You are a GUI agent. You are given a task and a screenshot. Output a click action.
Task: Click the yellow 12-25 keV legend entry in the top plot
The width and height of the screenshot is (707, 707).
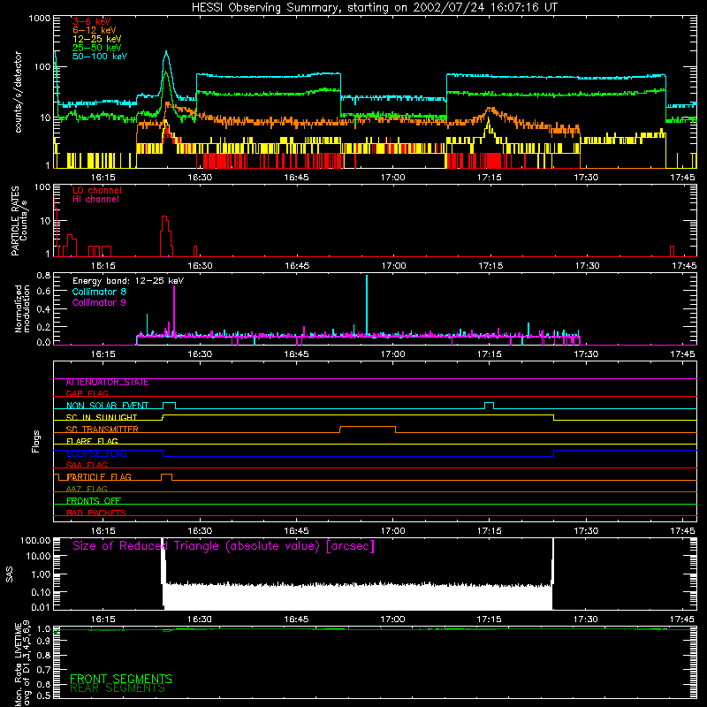pyautogui.click(x=97, y=39)
